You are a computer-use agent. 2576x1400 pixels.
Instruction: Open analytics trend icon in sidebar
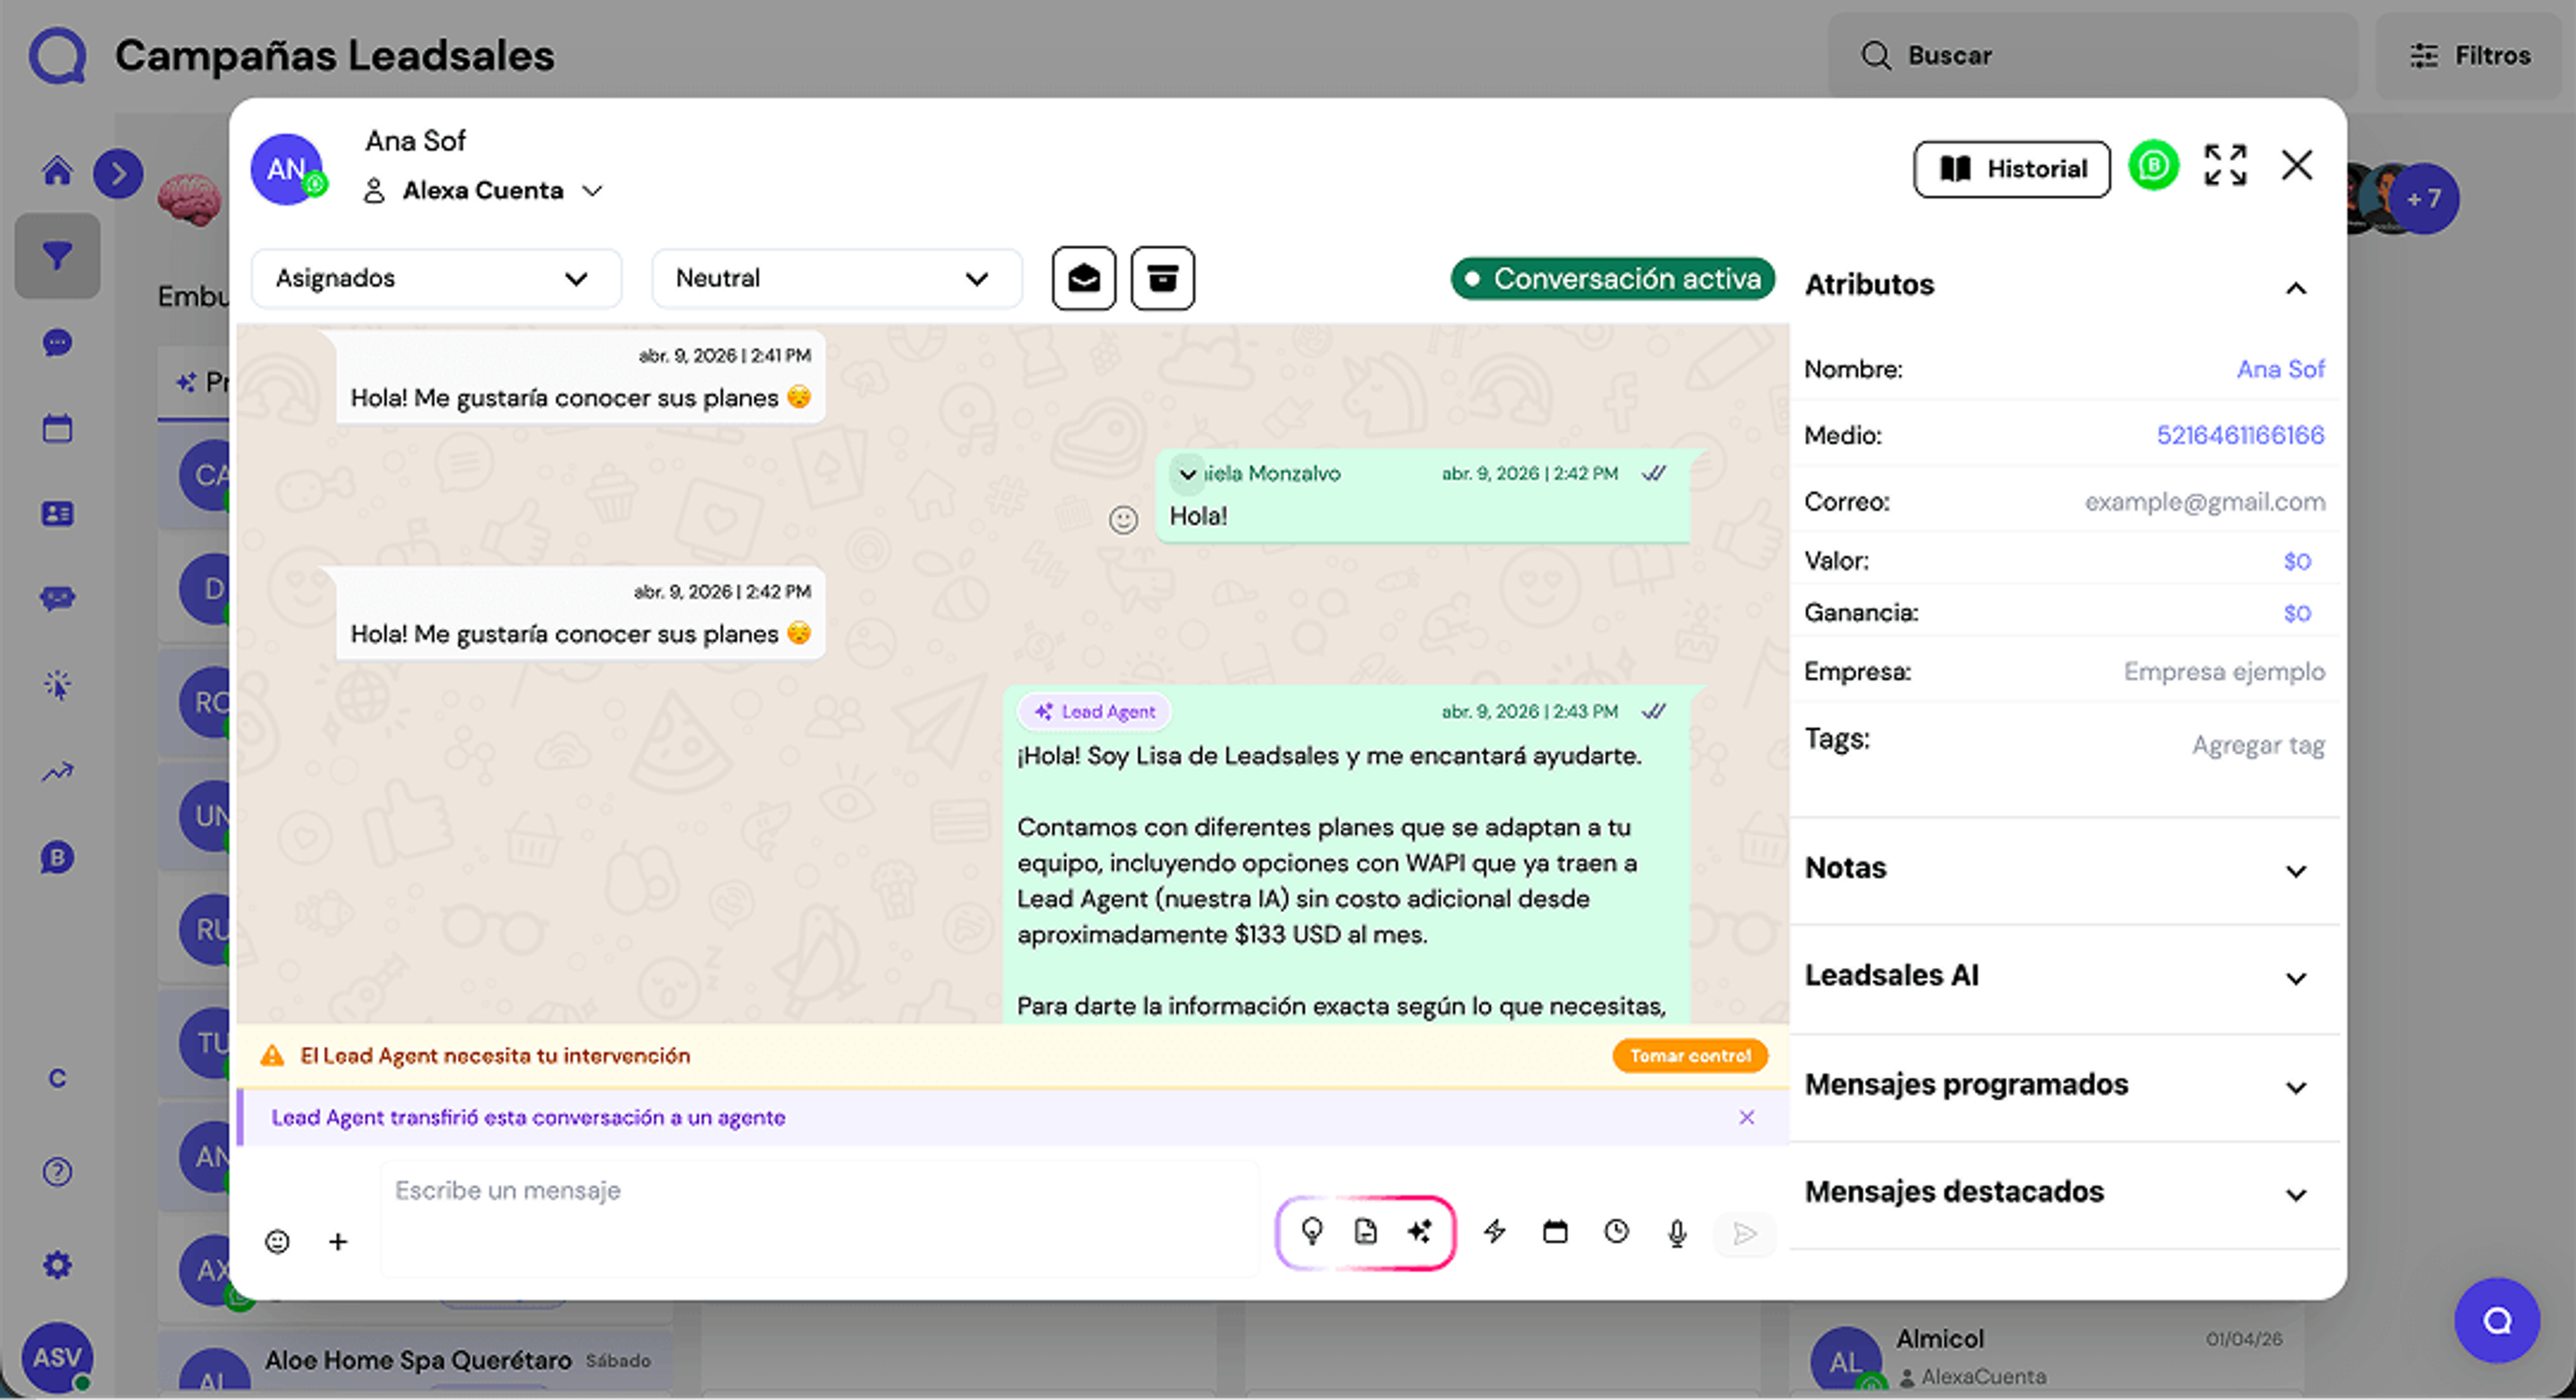tap(57, 771)
